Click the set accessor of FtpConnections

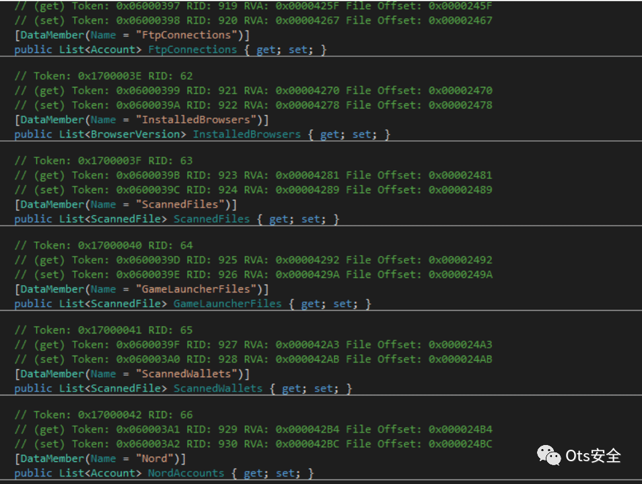(297, 50)
